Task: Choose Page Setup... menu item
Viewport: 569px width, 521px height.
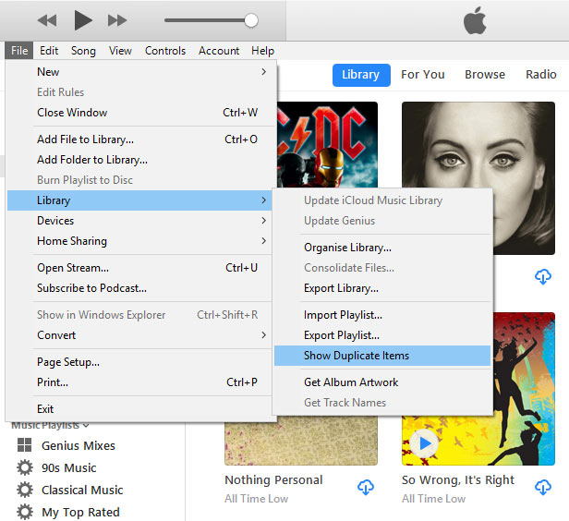Action: 139,362
